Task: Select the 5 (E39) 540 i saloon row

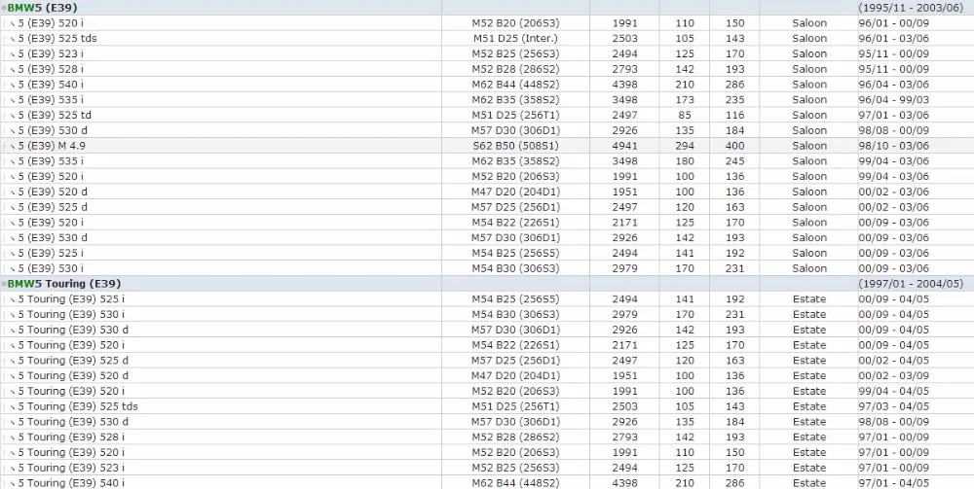Action: tap(487, 85)
